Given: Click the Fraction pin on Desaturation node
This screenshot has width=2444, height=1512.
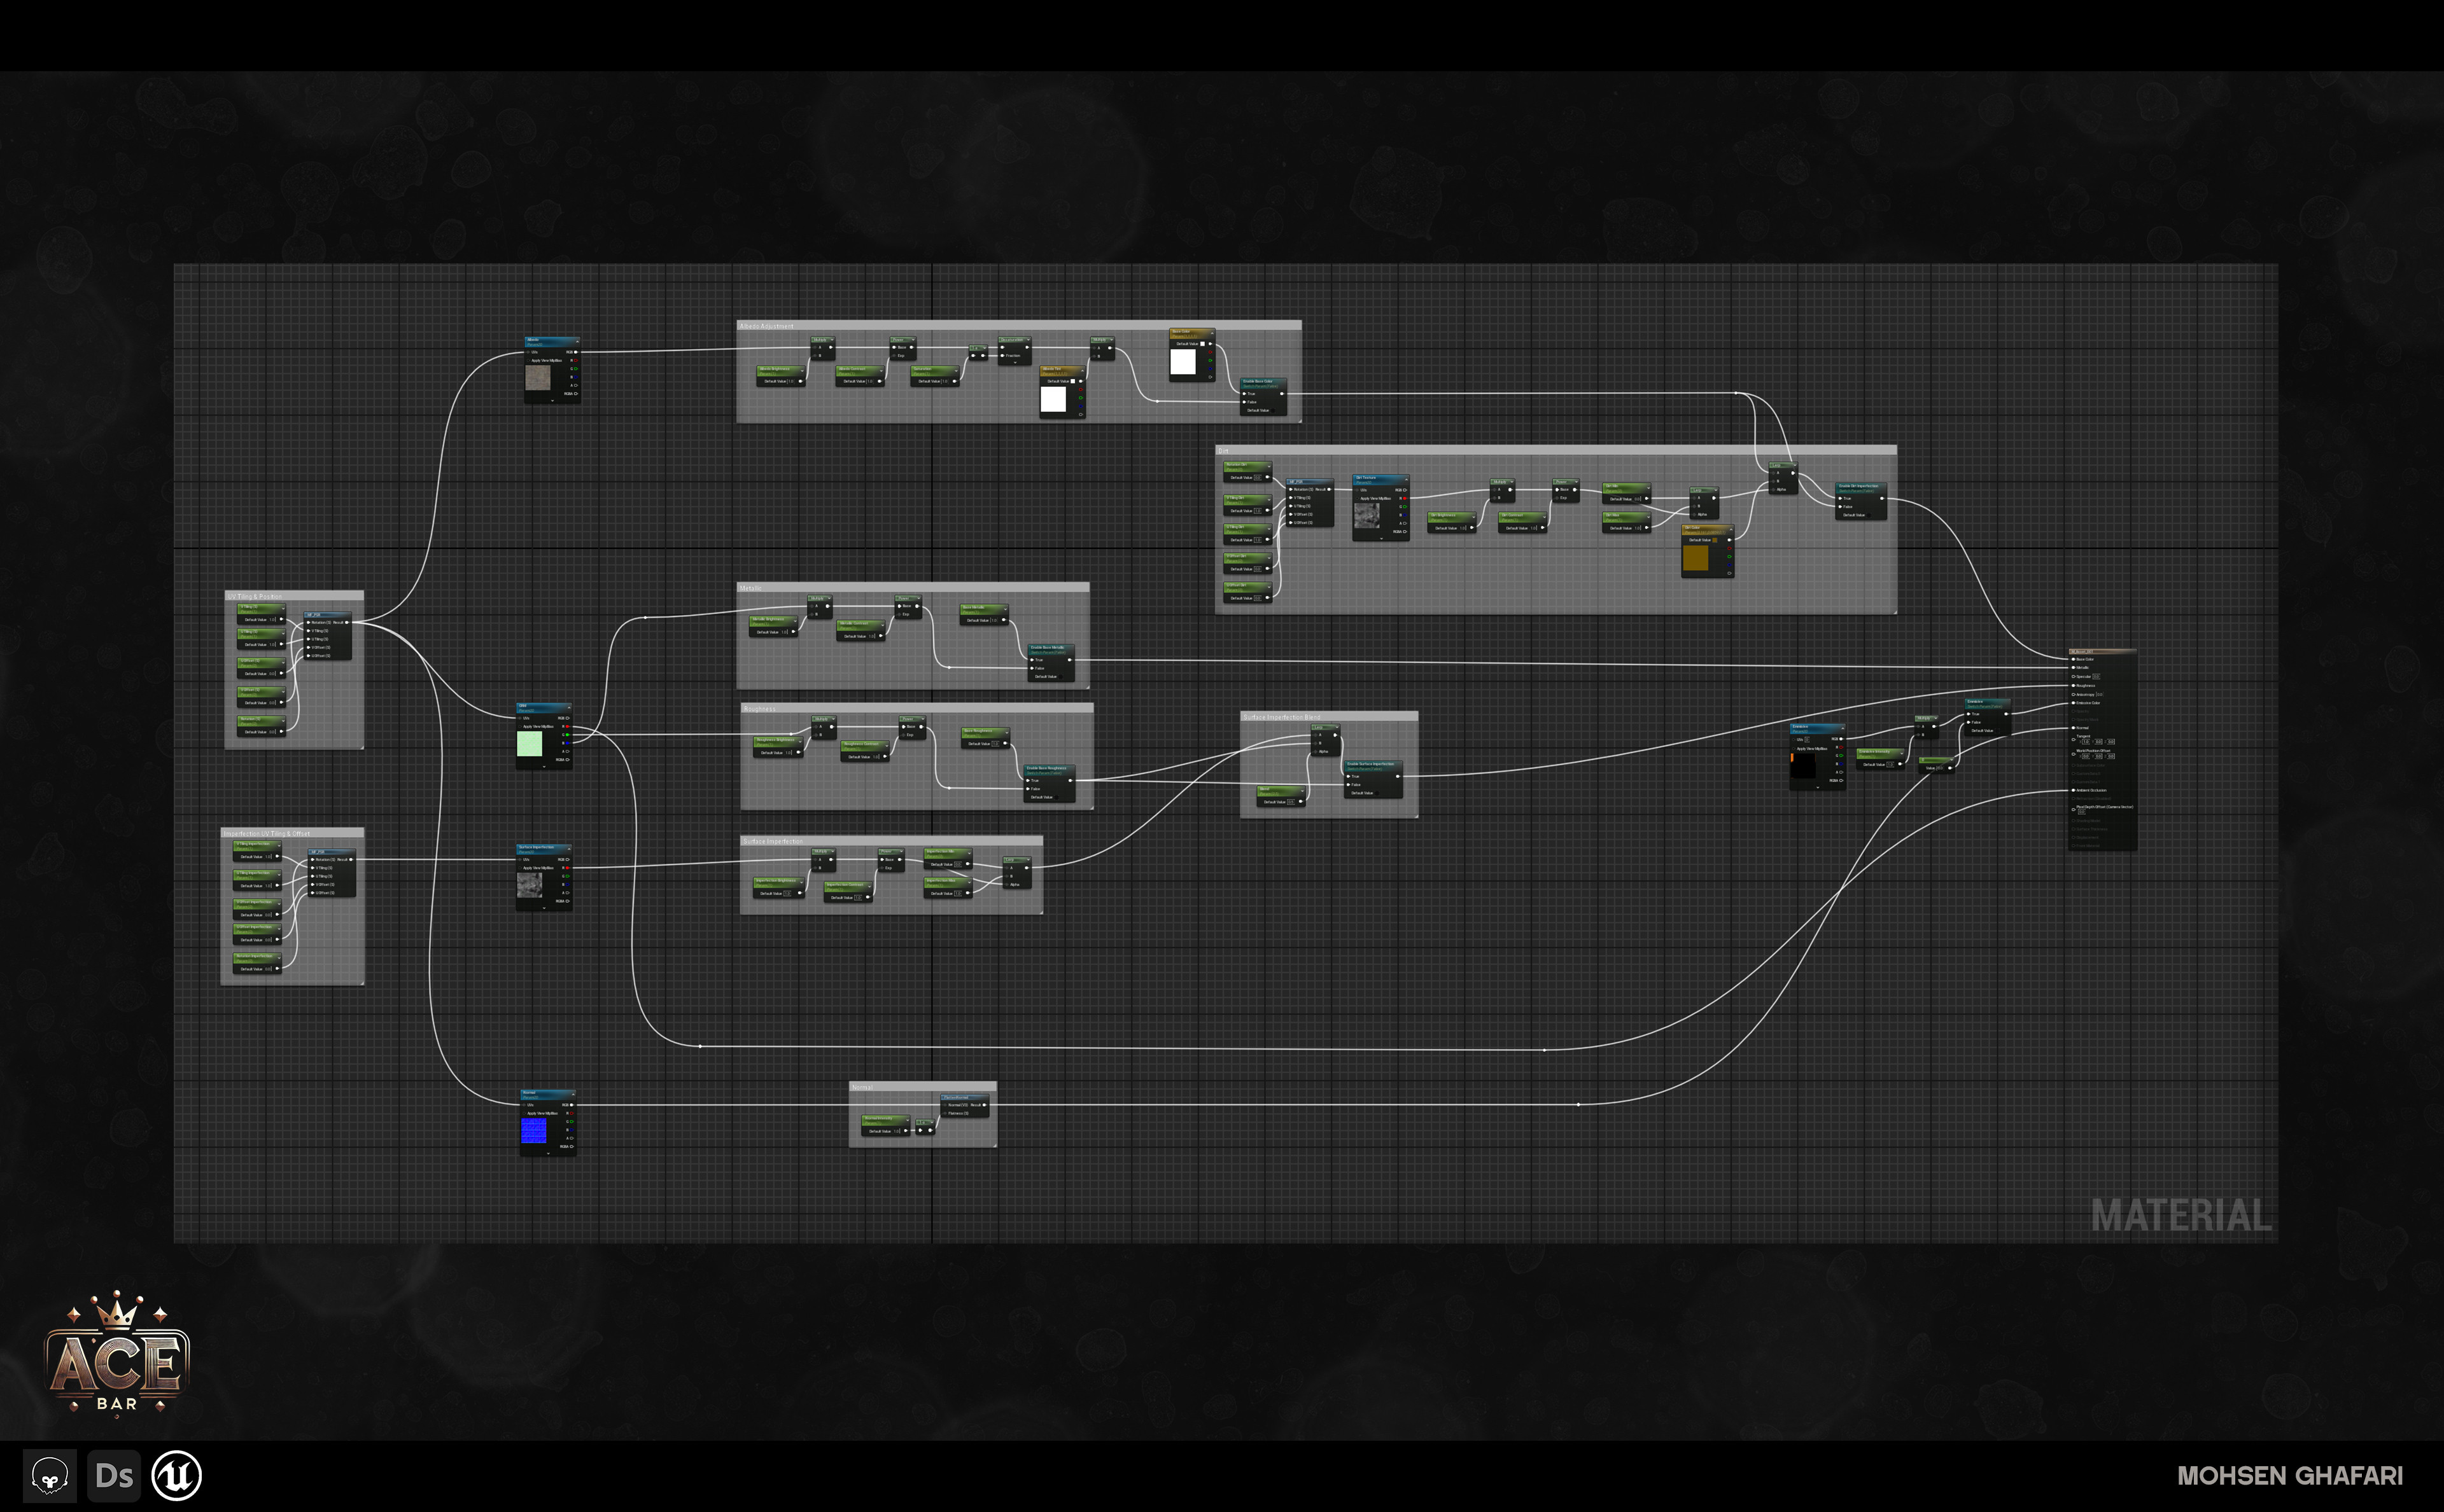Looking at the screenshot, I should point(1002,355).
